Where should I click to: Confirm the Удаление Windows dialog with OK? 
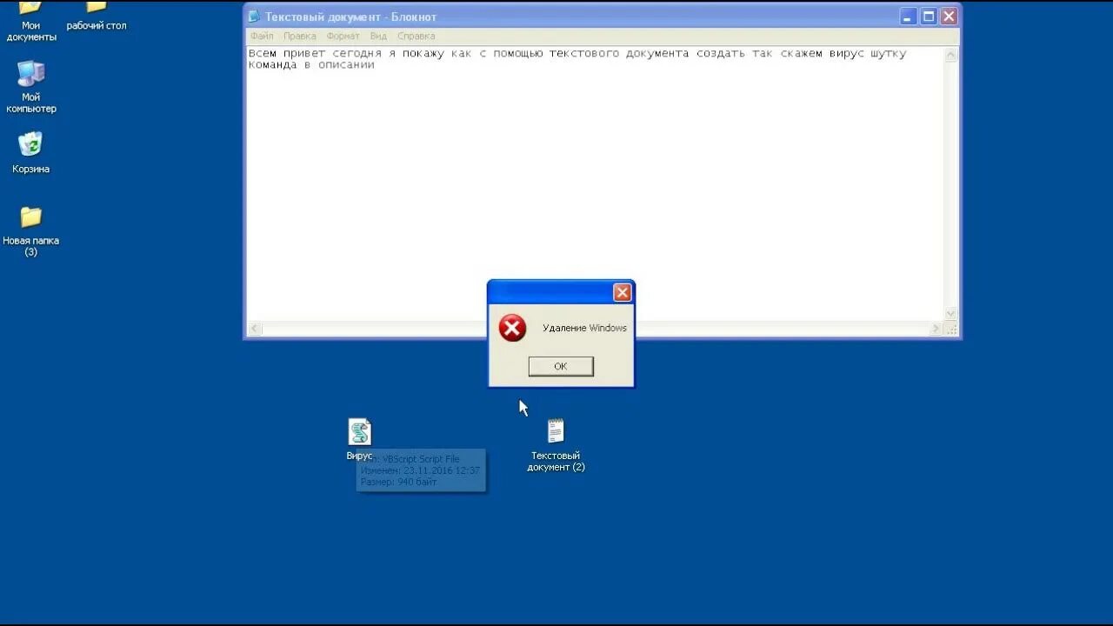(x=561, y=366)
